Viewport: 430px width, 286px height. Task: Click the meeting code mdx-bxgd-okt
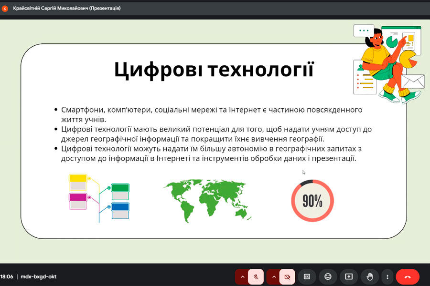point(38,276)
